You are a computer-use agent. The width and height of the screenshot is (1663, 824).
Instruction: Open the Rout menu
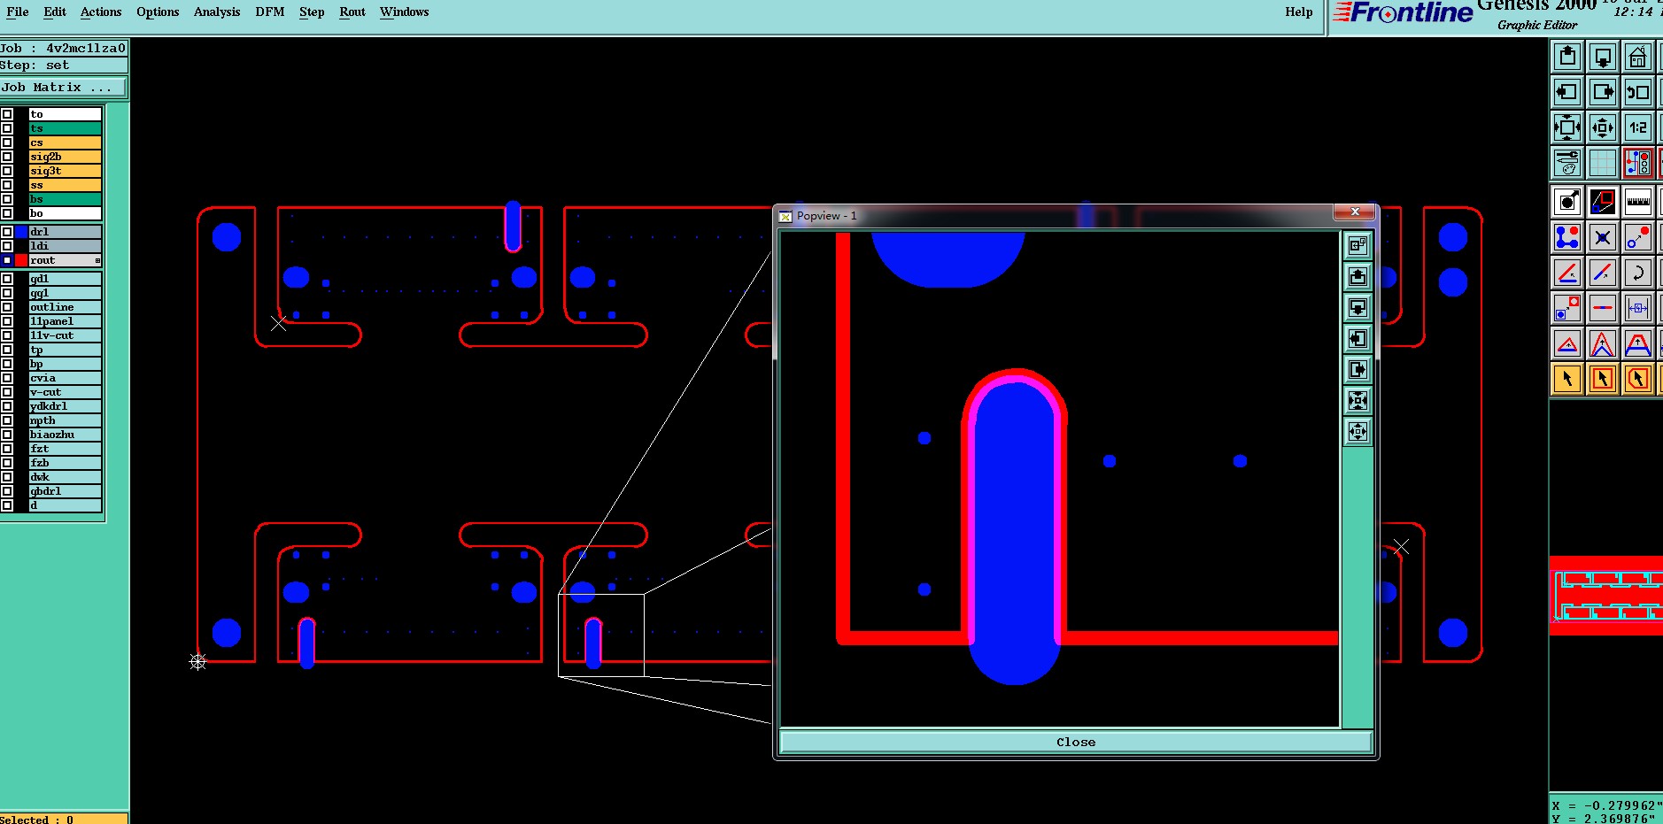point(352,12)
